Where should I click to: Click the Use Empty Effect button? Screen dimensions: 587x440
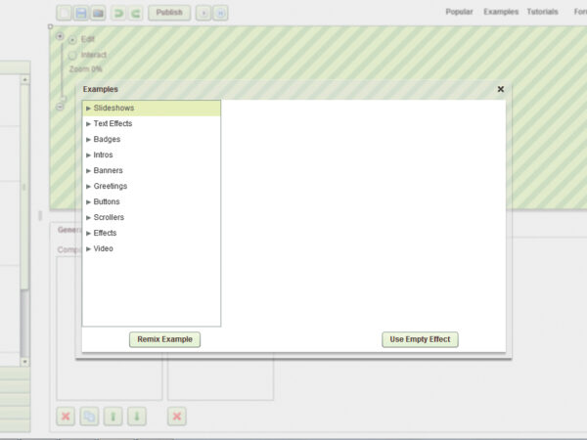coord(420,339)
